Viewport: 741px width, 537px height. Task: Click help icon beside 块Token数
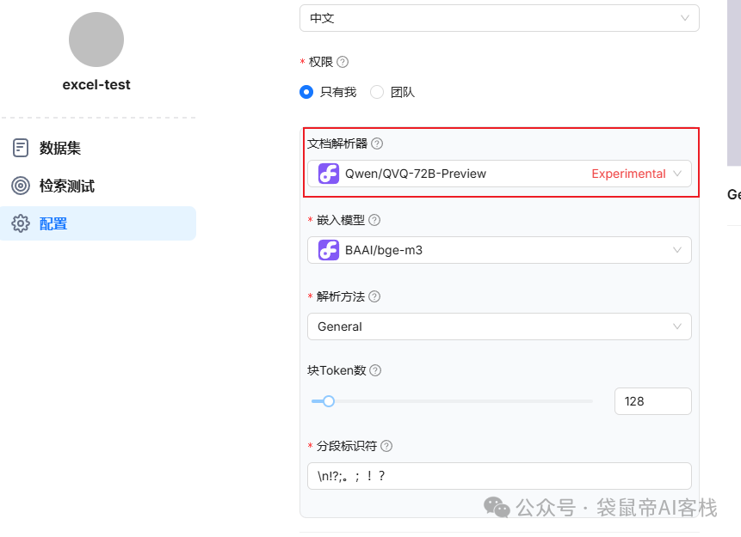pos(375,370)
